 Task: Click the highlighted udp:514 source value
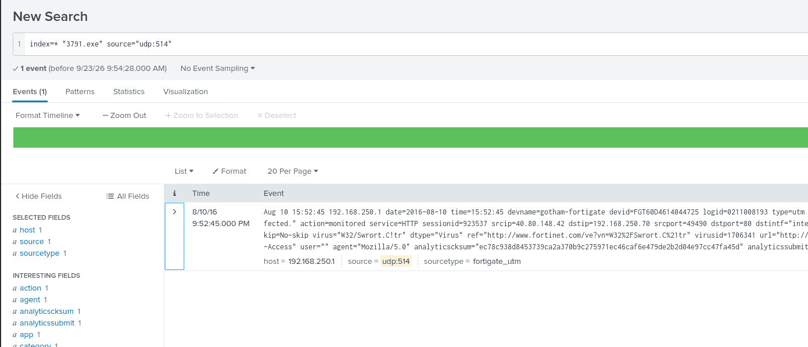pos(396,262)
